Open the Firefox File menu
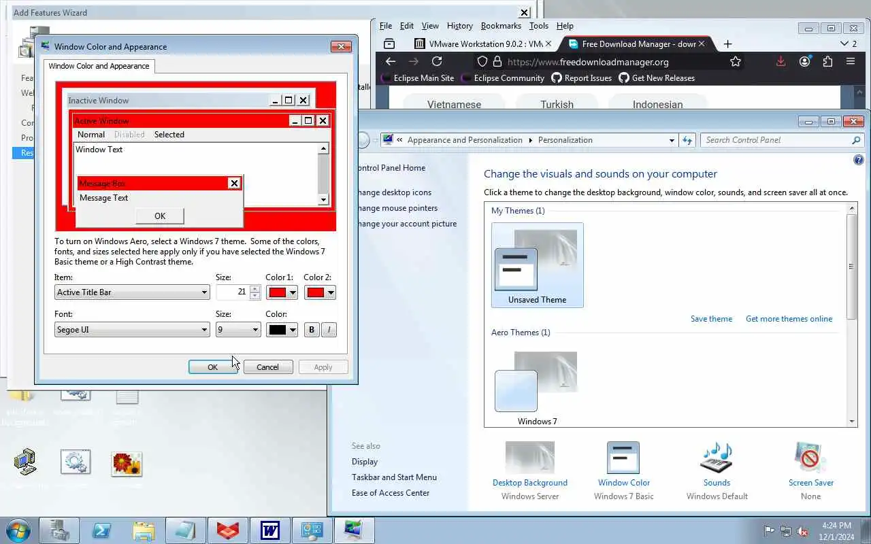 [386, 26]
